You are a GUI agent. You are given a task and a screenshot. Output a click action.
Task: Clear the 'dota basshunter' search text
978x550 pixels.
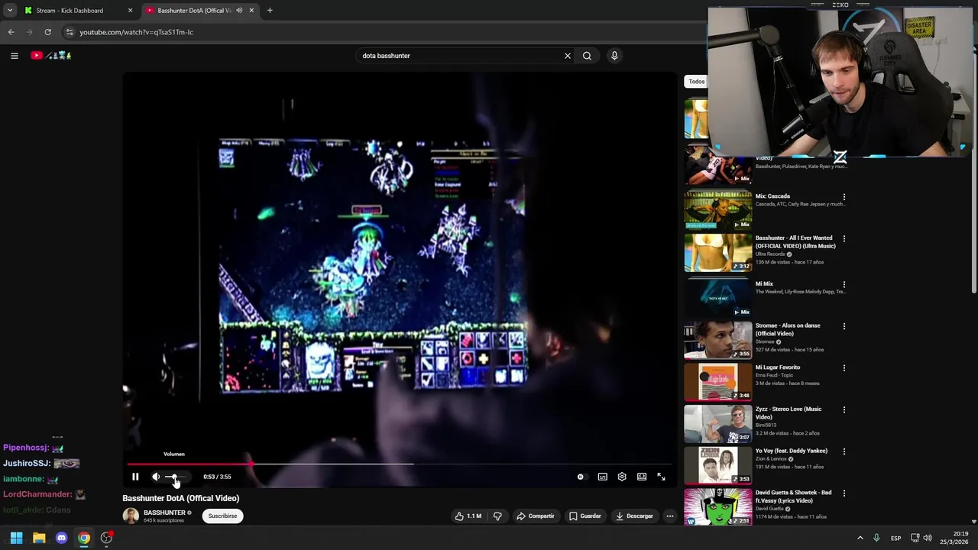pyautogui.click(x=567, y=56)
